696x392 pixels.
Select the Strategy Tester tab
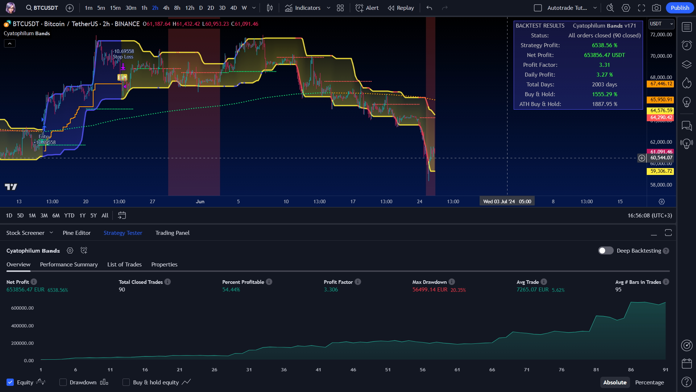(x=123, y=233)
